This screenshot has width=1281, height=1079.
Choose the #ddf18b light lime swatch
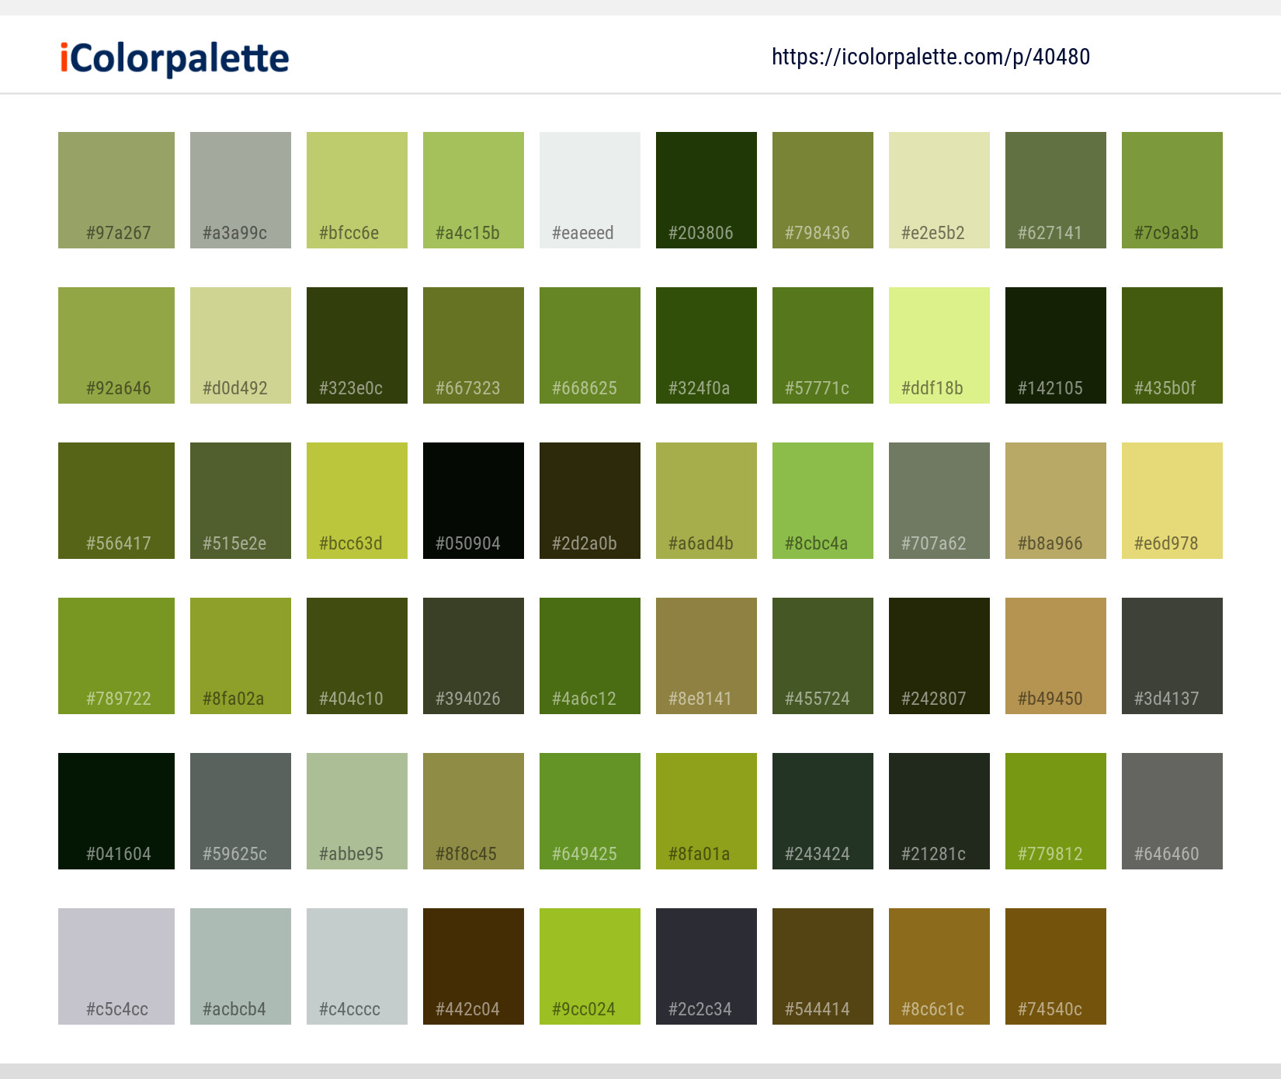tap(939, 345)
